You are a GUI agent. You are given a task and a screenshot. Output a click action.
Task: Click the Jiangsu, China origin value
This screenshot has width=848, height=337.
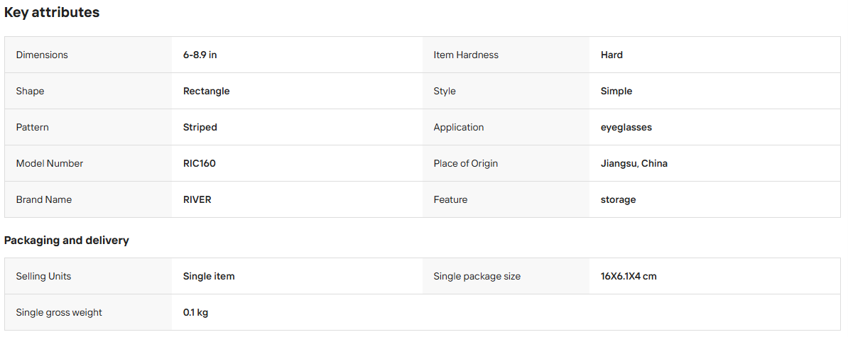click(x=634, y=163)
